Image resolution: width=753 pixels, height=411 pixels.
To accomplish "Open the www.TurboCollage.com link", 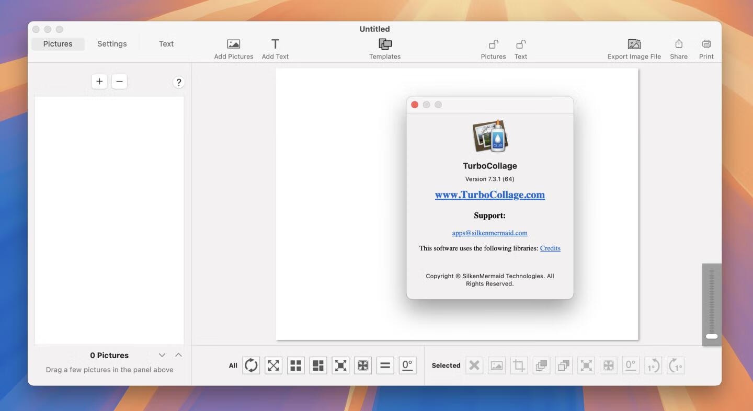I will click(x=489, y=195).
